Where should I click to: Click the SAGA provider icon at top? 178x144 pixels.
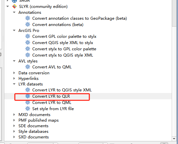[15, 1]
